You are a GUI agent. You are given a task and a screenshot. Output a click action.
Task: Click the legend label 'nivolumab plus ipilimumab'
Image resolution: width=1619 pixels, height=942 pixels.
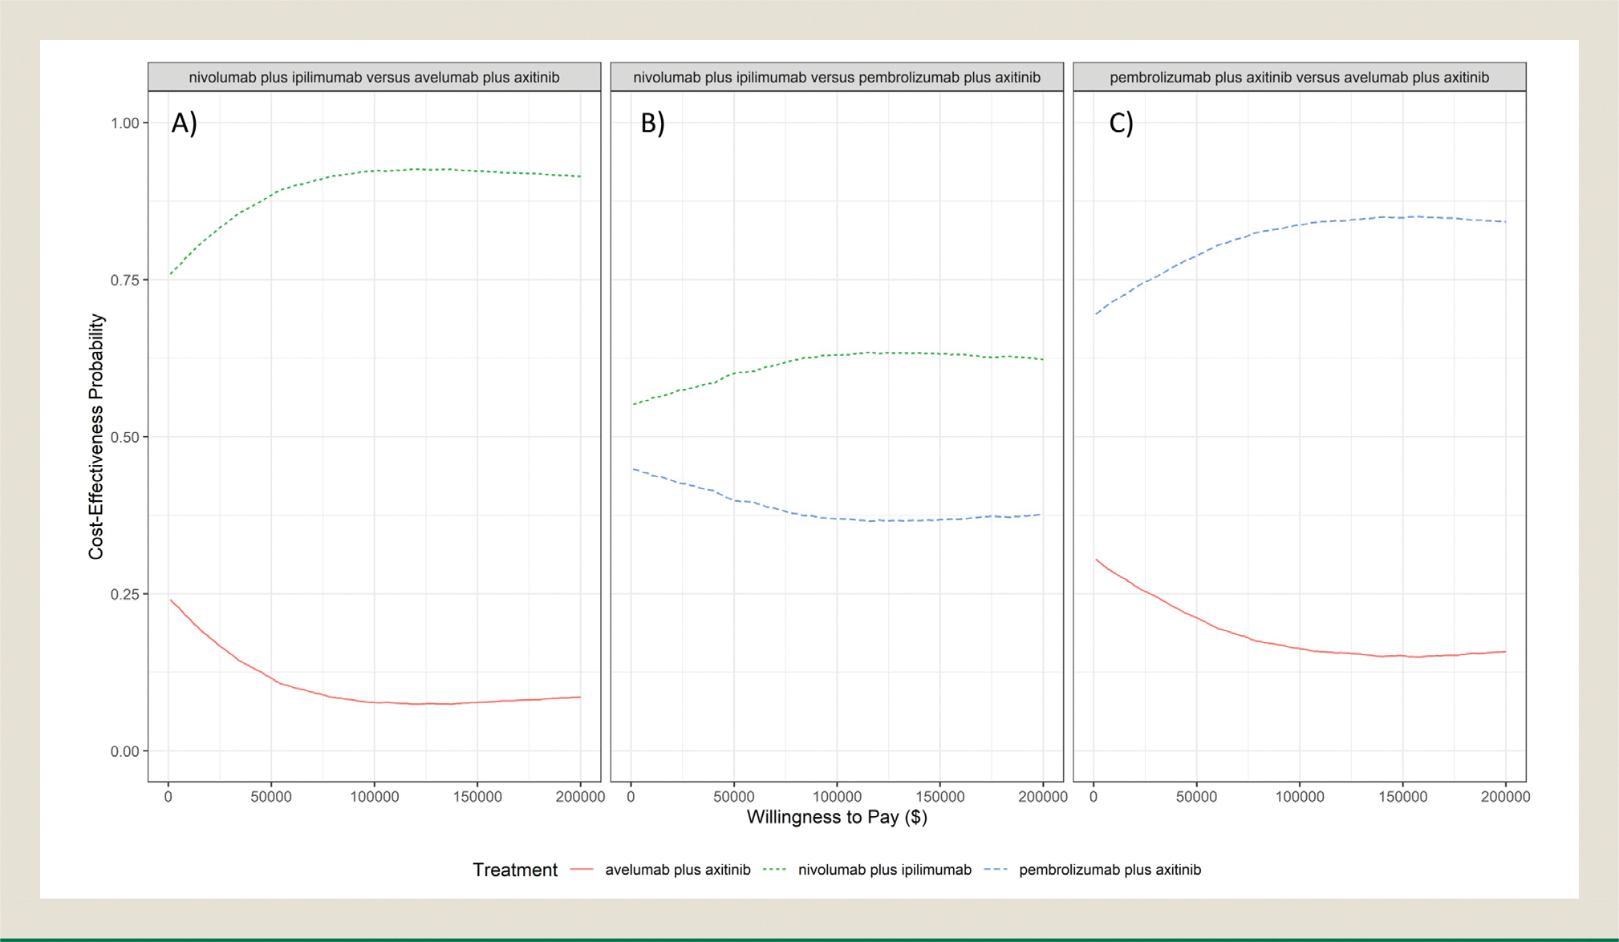pyautogui.click(x=885, y=870)
